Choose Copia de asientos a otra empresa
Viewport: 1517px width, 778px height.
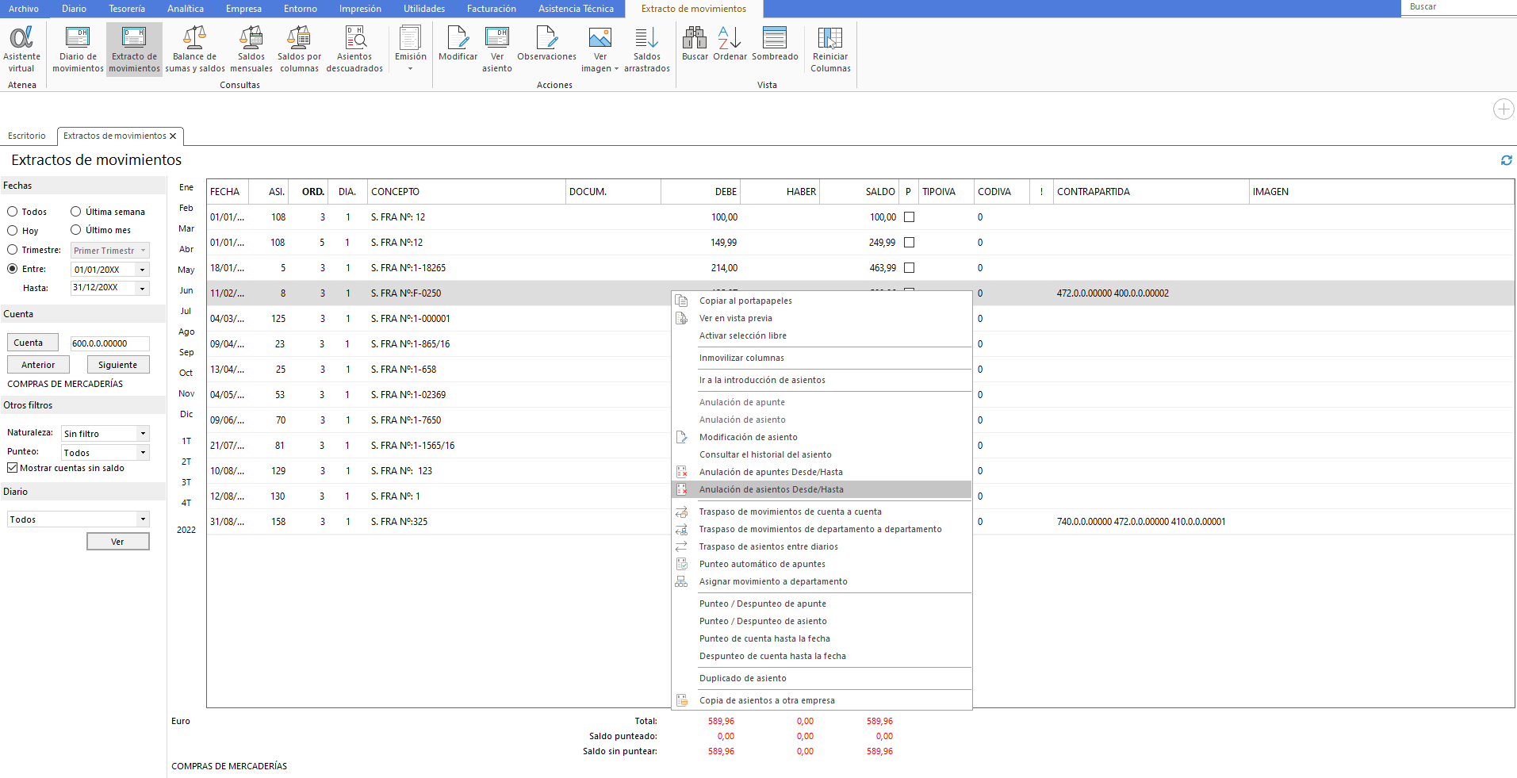tap(822, 700)
